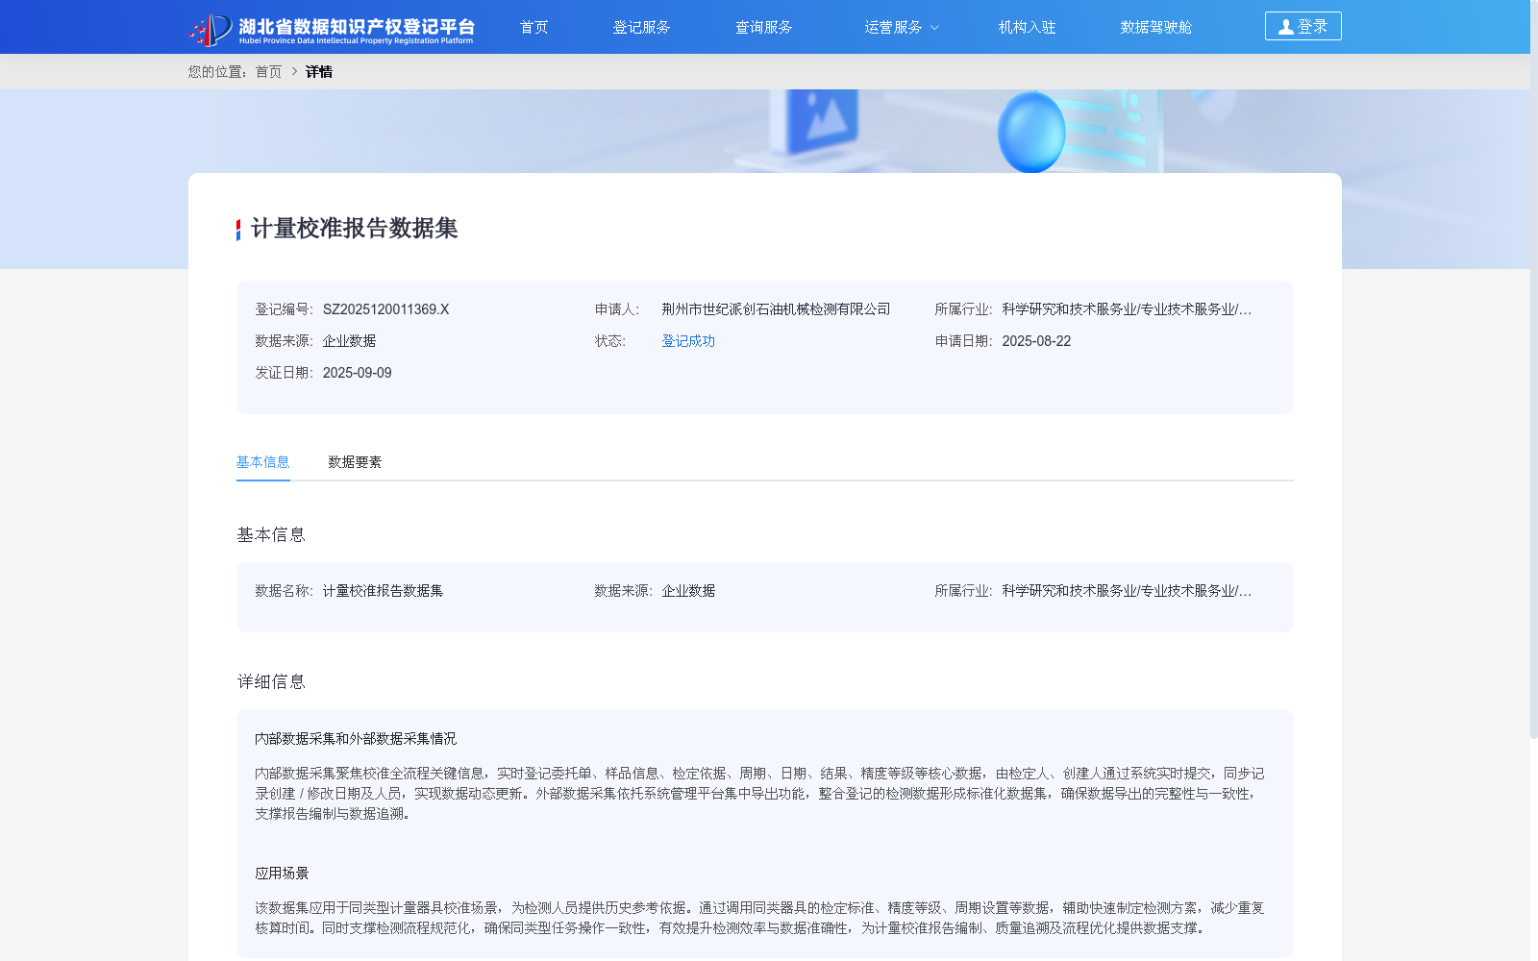The height and width of the screenshot is (961, 1538).
Task: Click applicant 荆州市世纪派创石油机械检测有限公司
Action: 776,309
